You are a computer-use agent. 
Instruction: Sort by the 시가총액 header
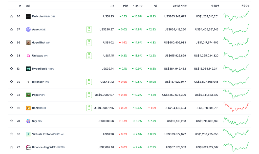pyautogui.click(x=215, y=6)
